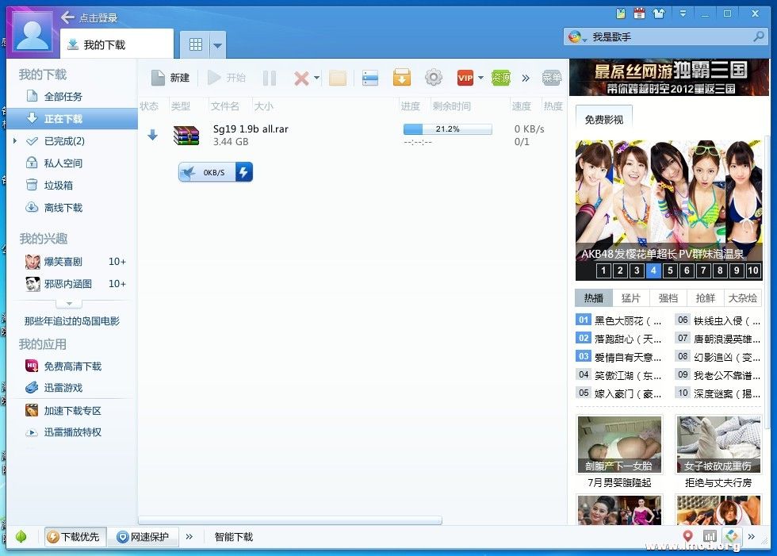Open the settings gear on the toolbar
The image size is (777, 556).
click(x=433, y=77)
